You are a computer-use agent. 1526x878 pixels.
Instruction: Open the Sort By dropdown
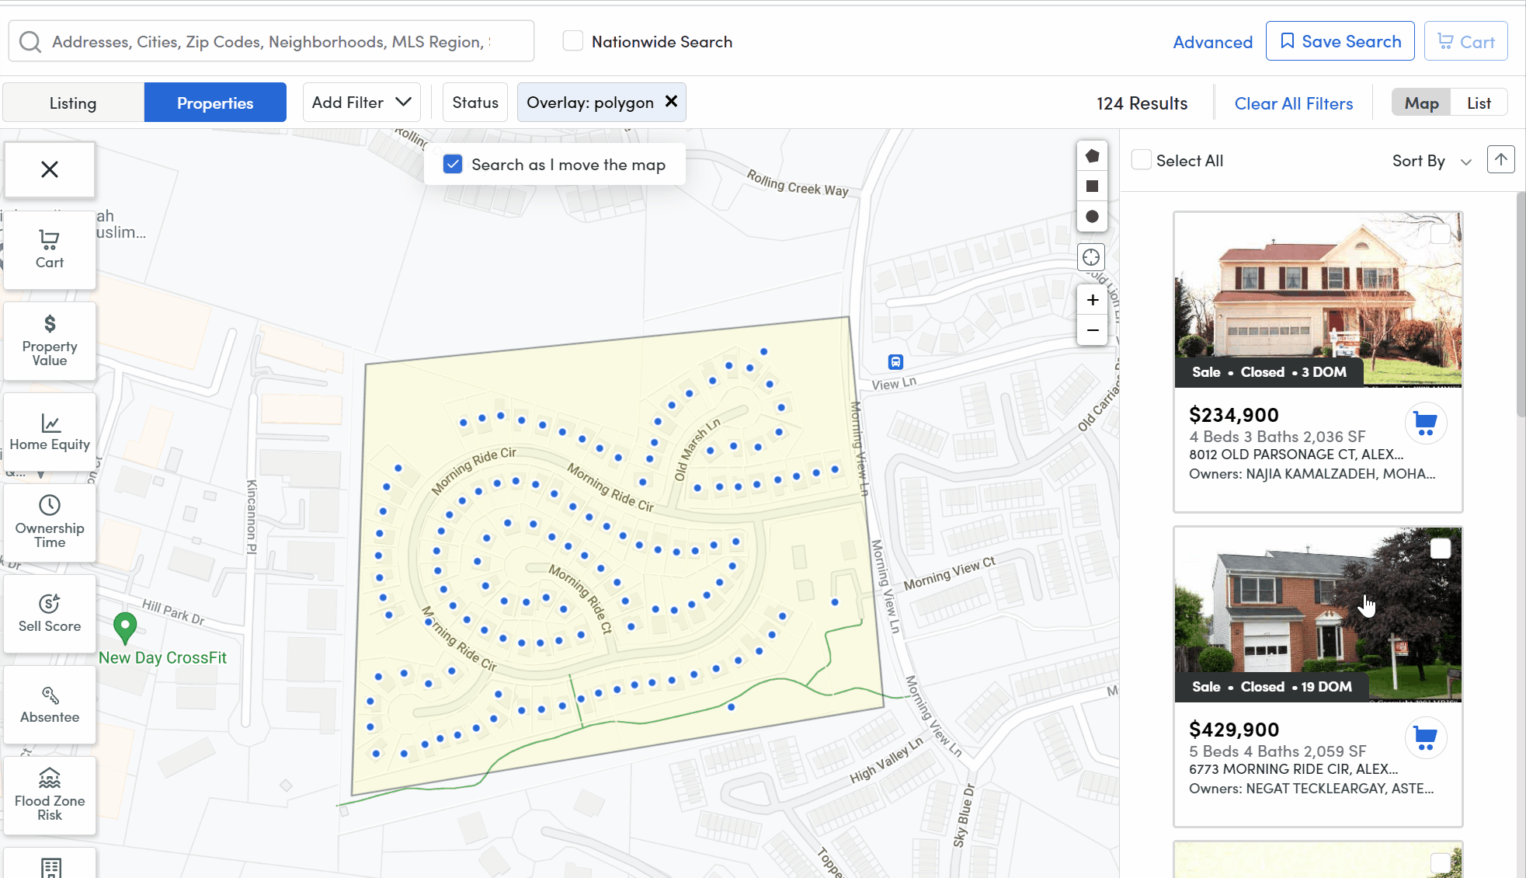point(1431,161)
